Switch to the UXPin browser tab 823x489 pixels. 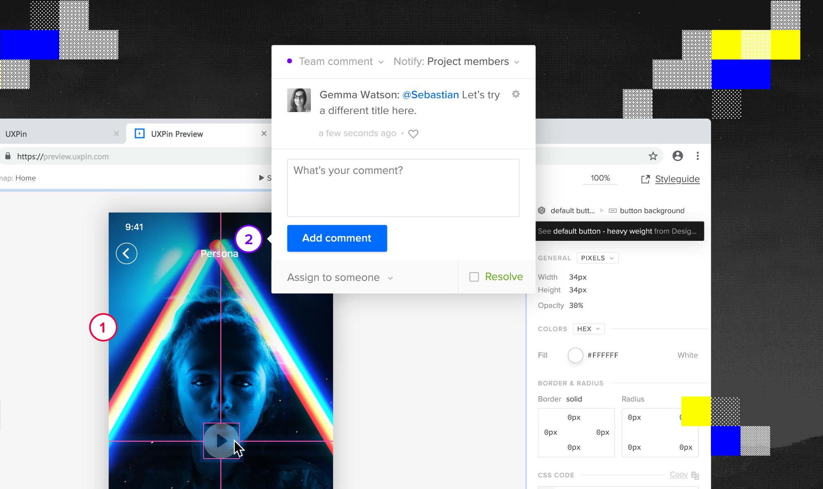click(x=61, y=134)
